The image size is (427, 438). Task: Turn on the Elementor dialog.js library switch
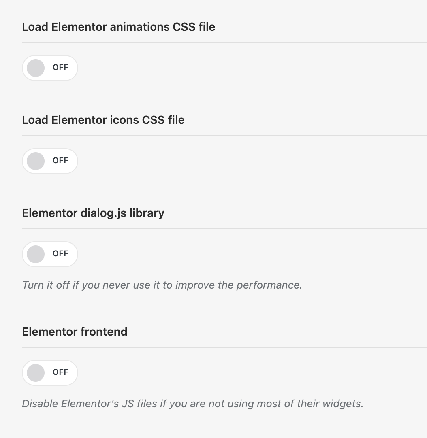(x=49, y=254)
